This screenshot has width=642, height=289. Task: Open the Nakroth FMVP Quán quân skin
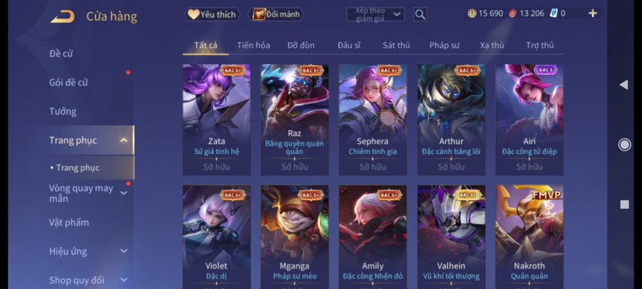[x=529, y=237]
